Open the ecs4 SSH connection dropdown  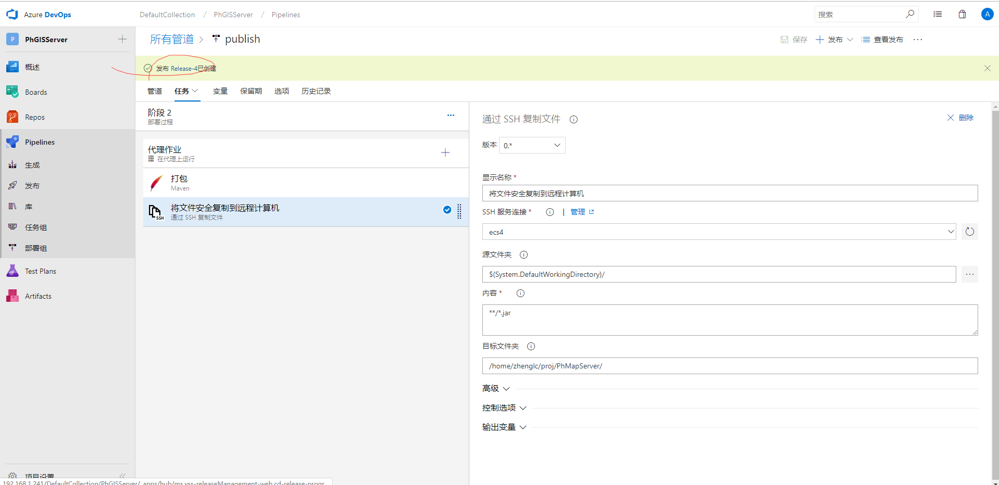tap(719, 232)
